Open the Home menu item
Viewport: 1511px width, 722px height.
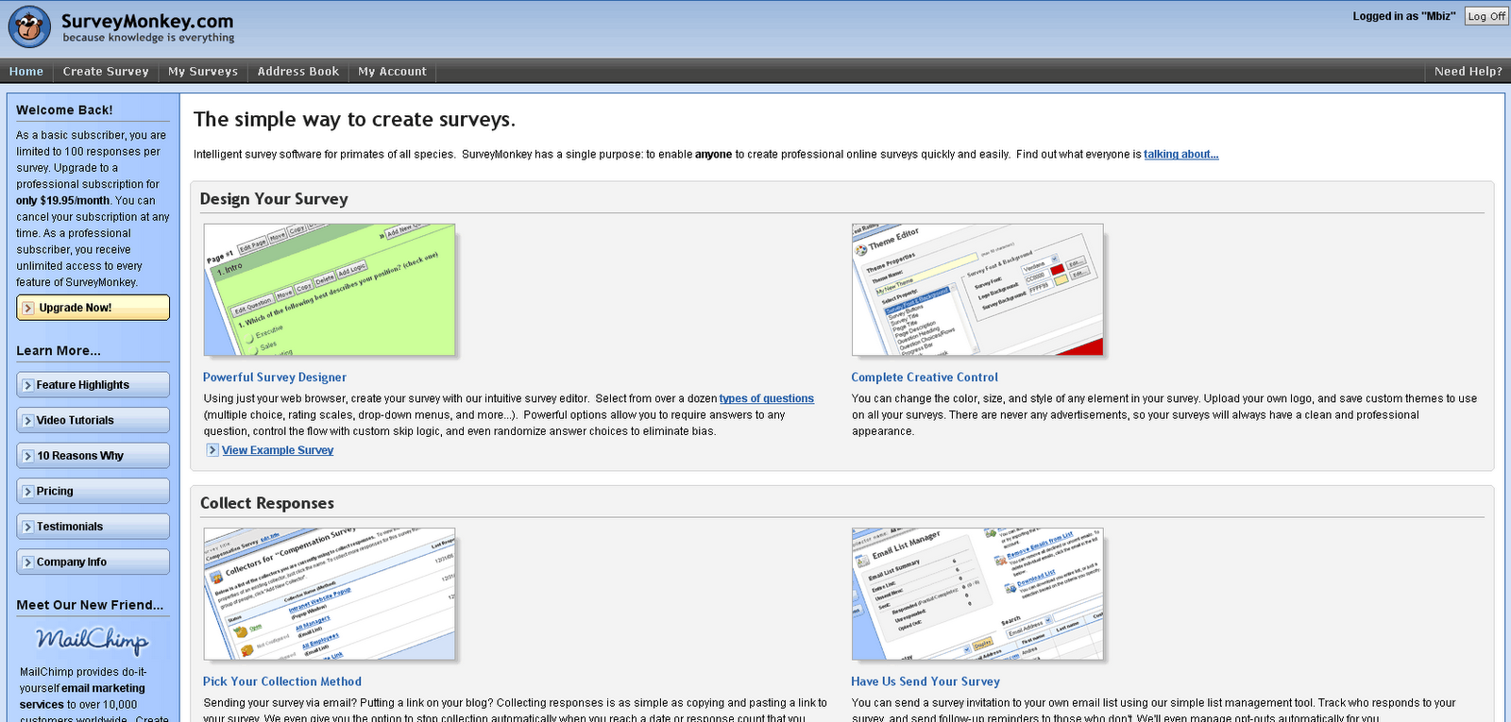(26, 72)
